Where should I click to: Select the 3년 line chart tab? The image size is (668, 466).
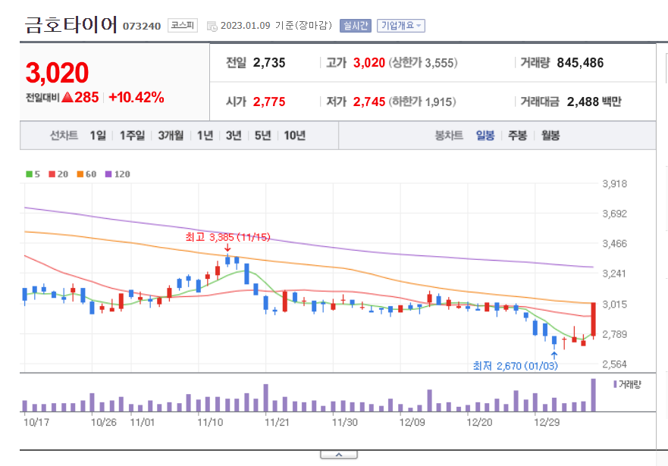tap(234, 136)
